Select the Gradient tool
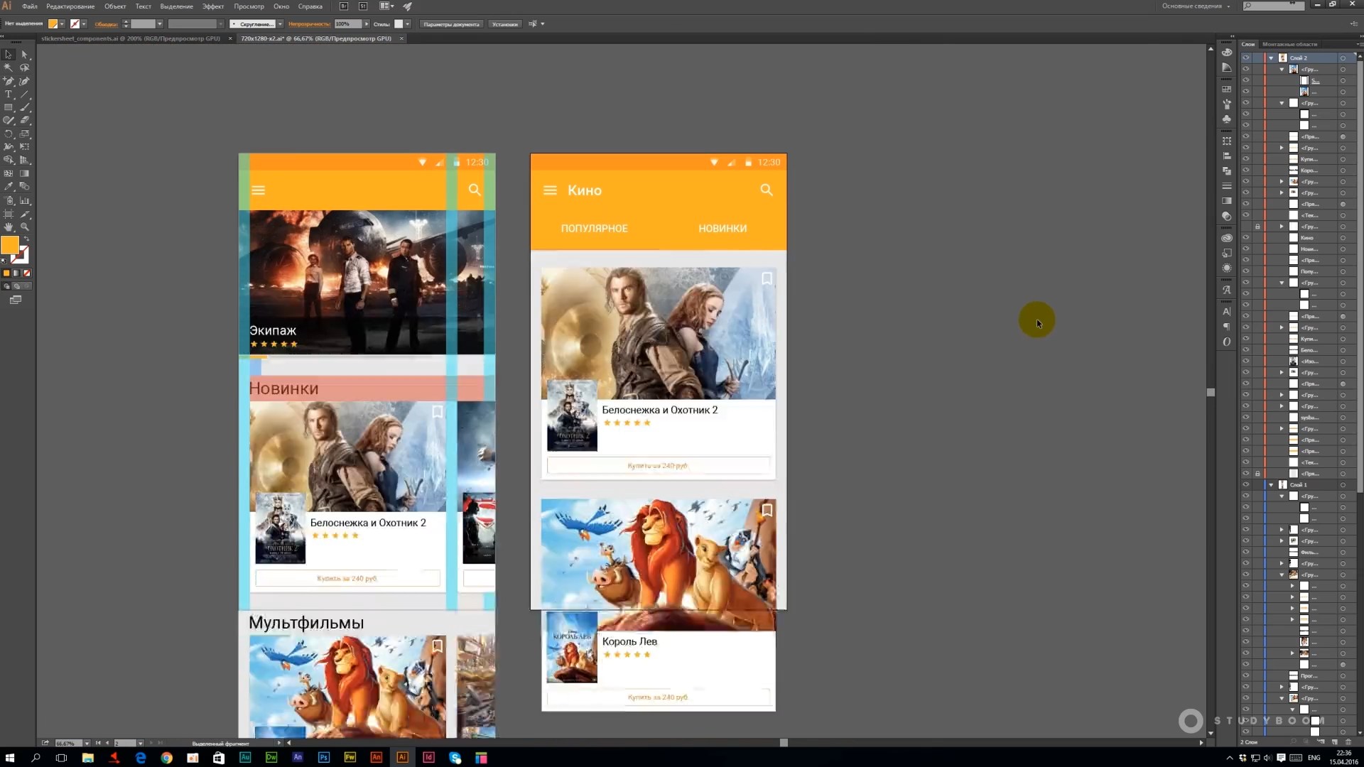 [x=25, y=173]
